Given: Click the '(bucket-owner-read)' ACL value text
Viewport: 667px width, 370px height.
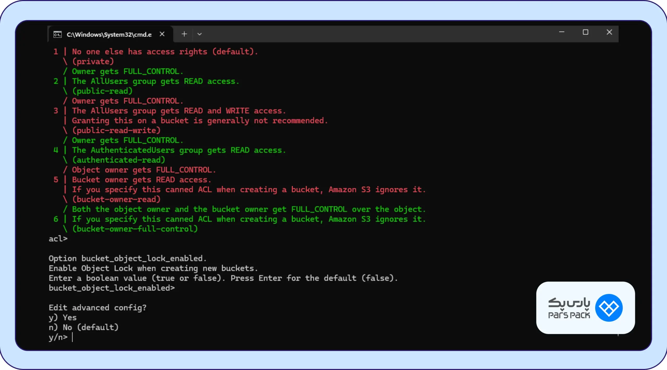Looking at the screenshot, I should (116, 199).
